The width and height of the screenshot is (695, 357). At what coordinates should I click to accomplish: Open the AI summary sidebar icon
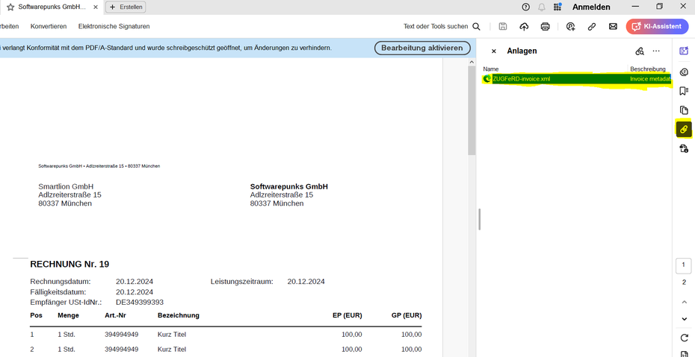(x=684, y=51)
